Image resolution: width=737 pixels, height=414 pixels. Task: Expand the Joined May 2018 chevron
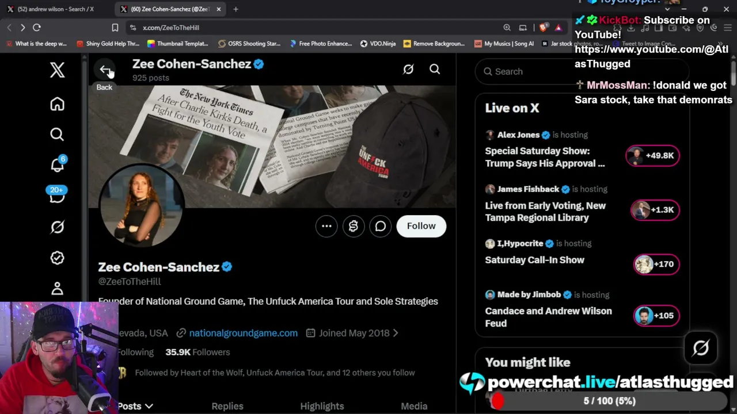click(395, 333)
